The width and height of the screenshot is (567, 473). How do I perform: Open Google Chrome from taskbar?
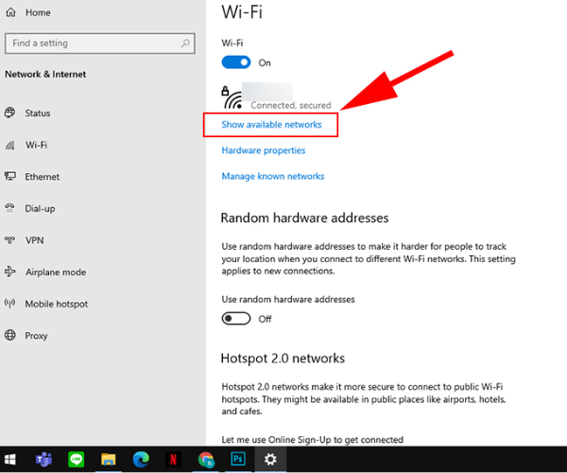click(x=206, y=460)
